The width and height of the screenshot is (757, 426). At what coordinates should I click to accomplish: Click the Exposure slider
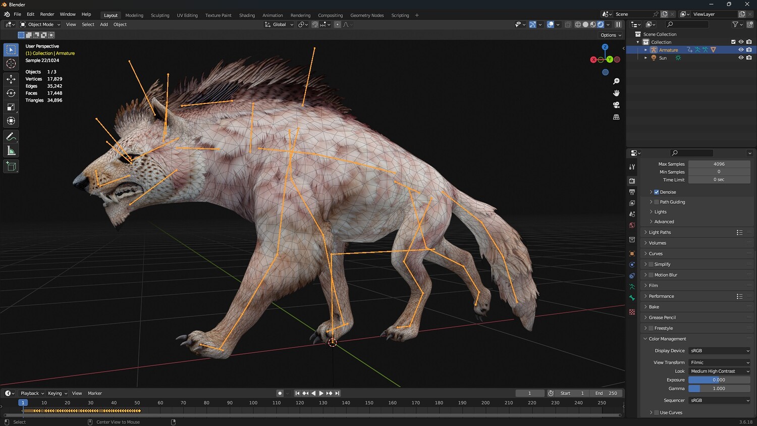[719, 380]
